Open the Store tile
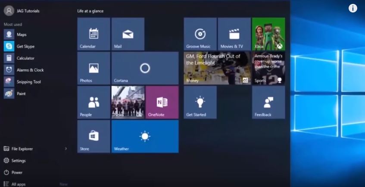 pyautogui.click(x=94, y=136)
